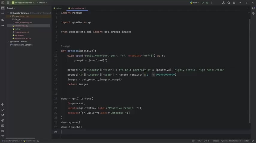Click the inspections checkmark widget
The image size is (256, 143).
click(249, 13)
